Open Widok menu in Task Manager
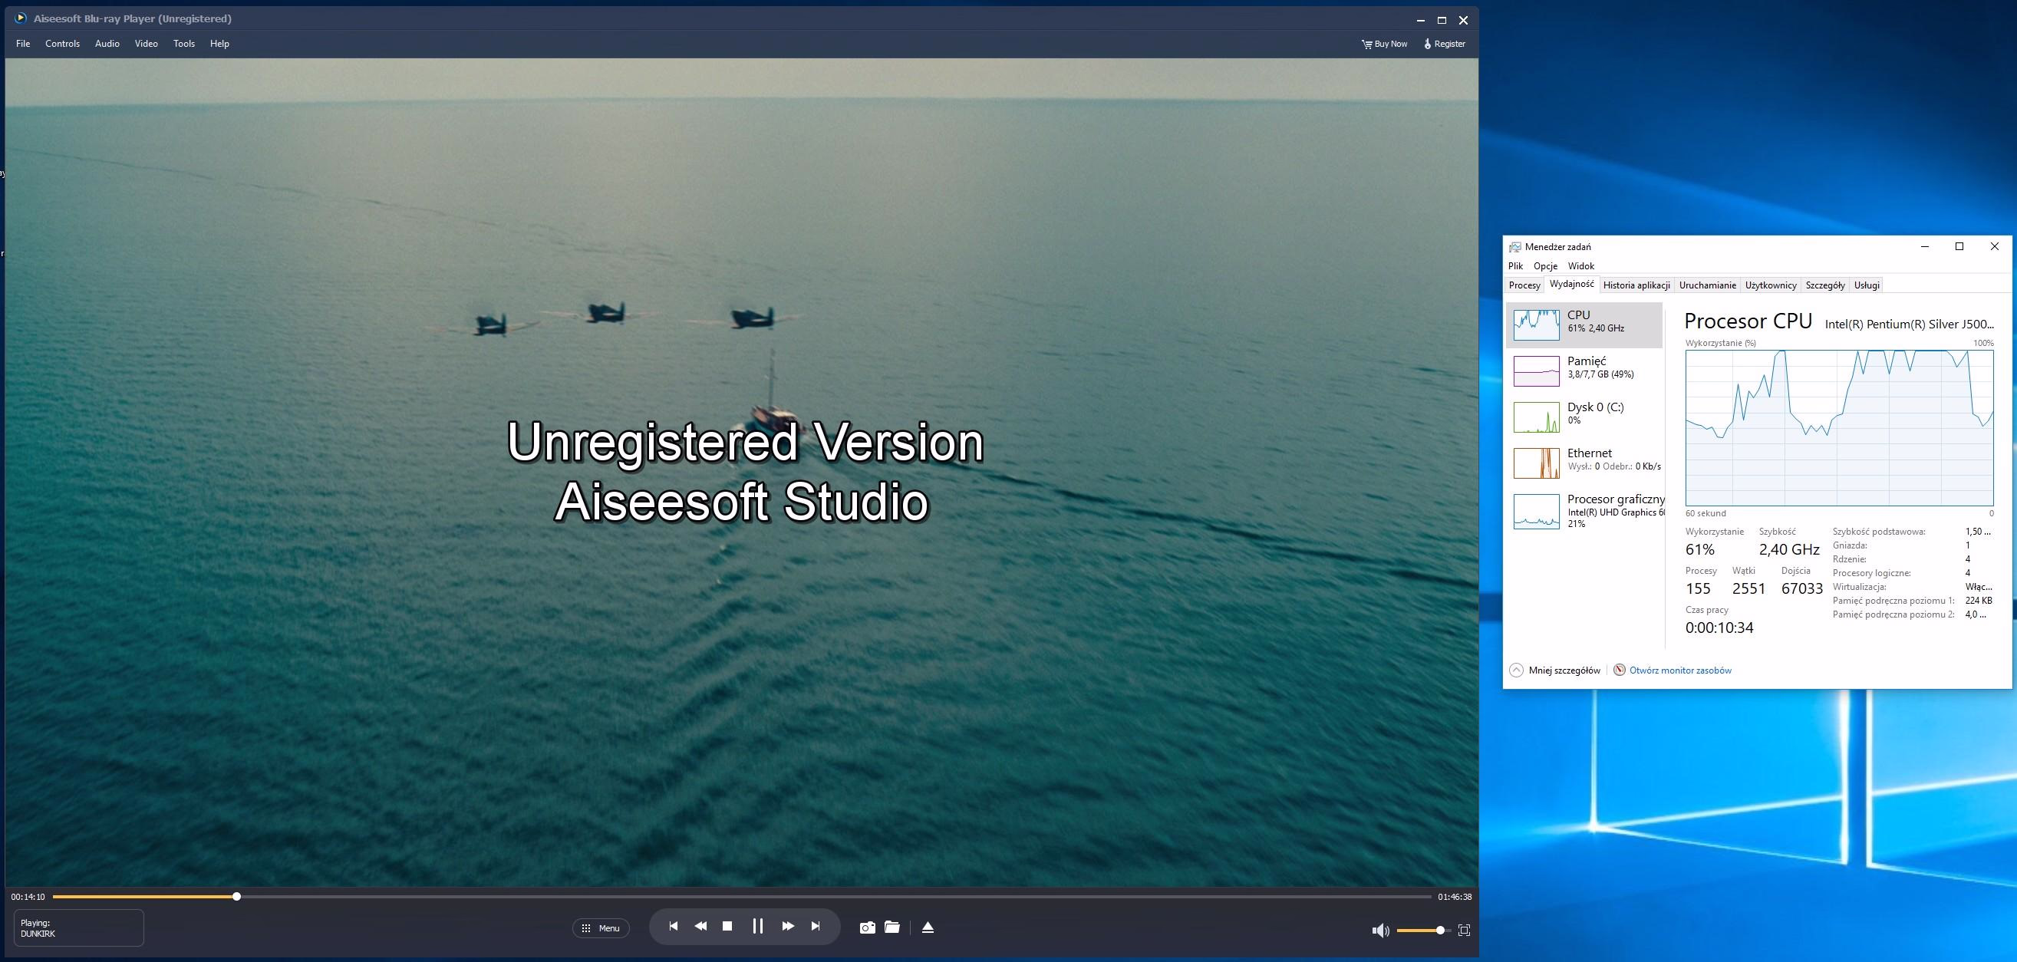 click(1580, 266)
